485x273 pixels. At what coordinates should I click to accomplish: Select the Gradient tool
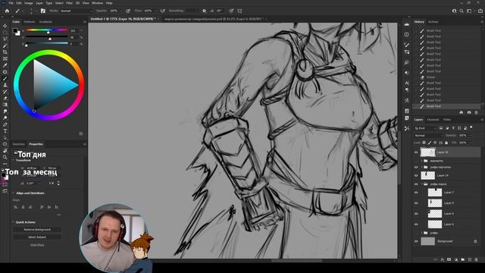click(x=5, y=105)
